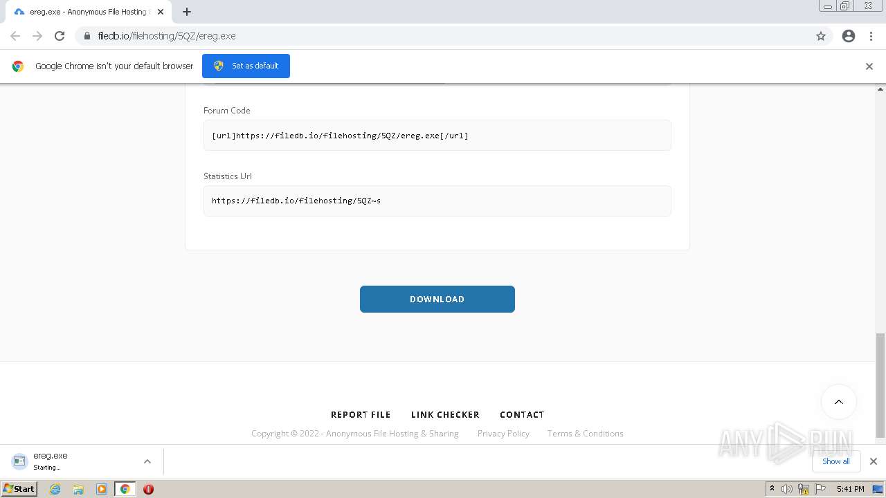Open the Windows Start menu
Image resolution: width=886 pixels, height=498 pixels.
click(19, 488)
